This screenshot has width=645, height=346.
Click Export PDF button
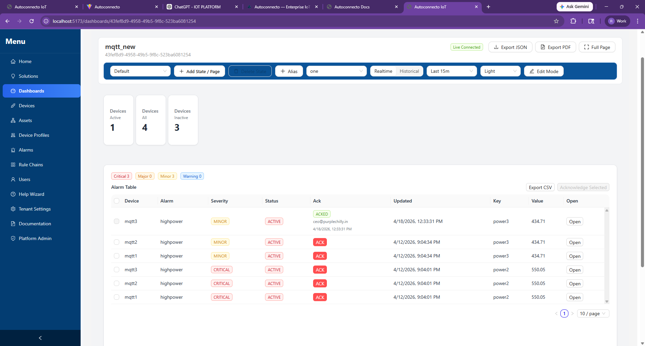[556, 47]
